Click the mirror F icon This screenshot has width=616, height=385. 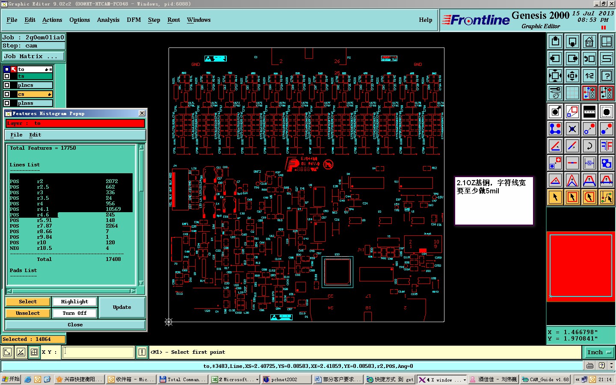point(606,146)
